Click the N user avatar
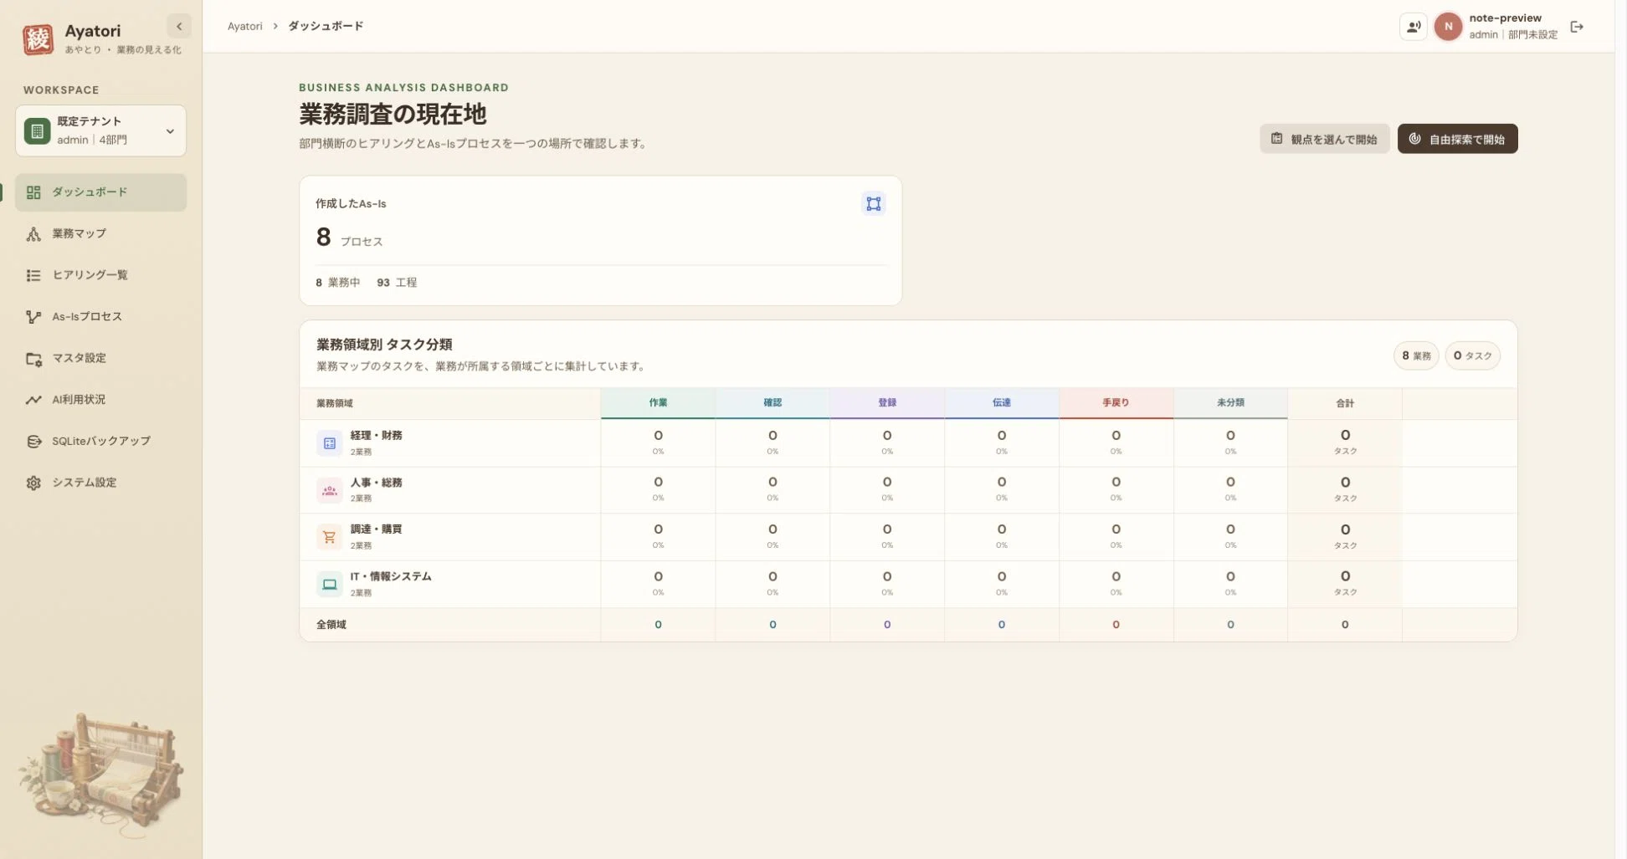The height and width of the screenshot is (859, 1627). [x=1448, y=27]
